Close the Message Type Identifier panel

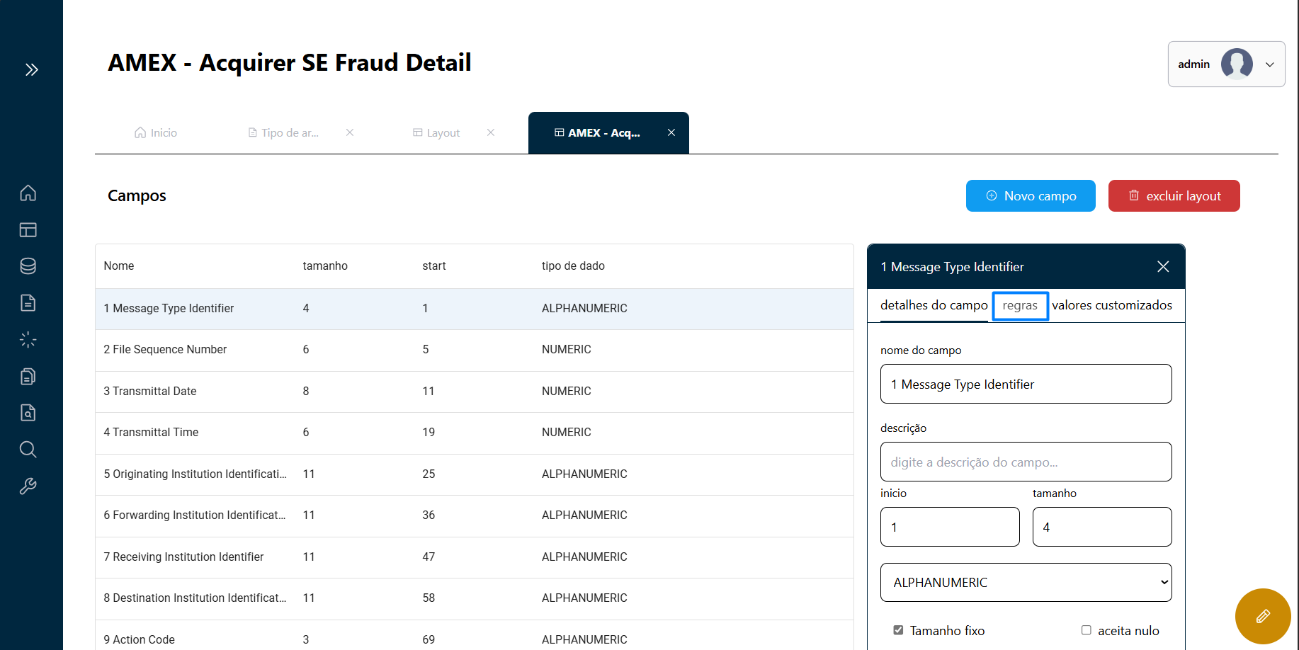click(x=1163, y=267)
